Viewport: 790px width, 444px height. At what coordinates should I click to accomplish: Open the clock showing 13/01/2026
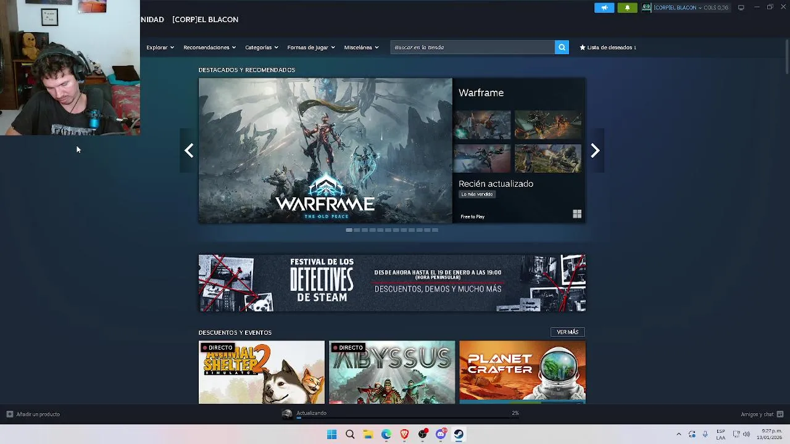[771, 434]
